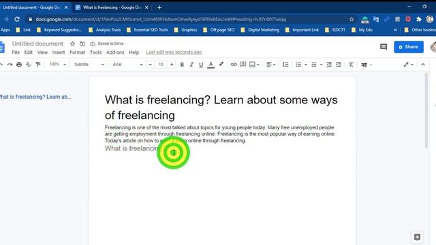Open the View menu
Viewport: 436px width, 245px height.
tap(42, 52)
